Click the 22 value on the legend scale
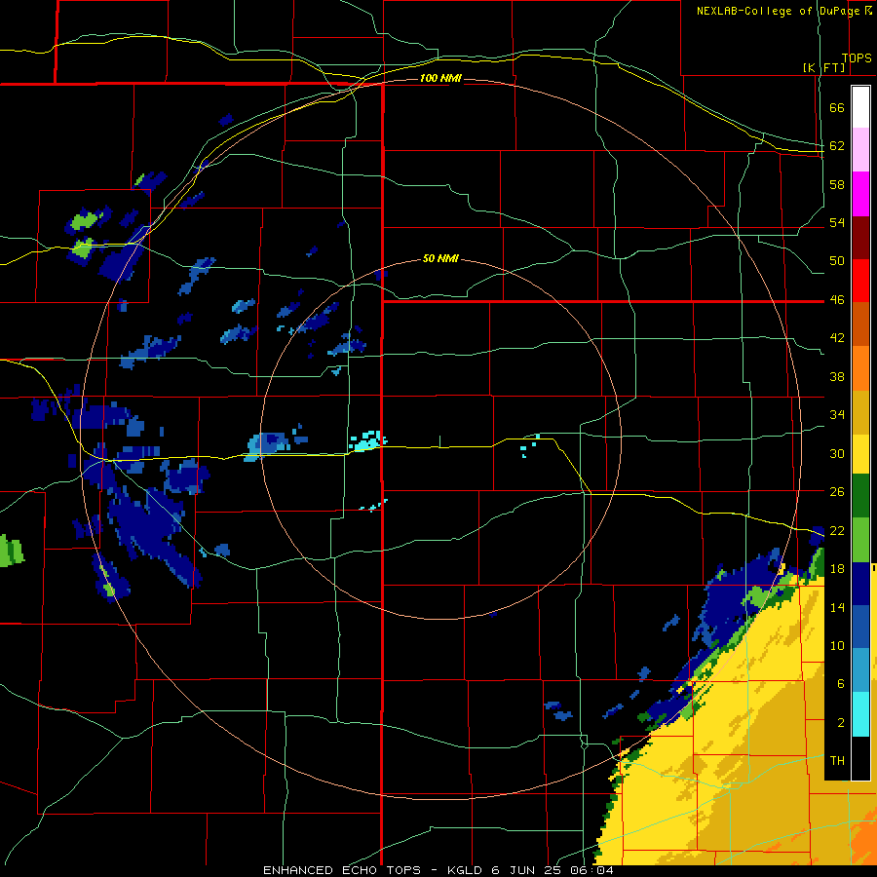 tap(837, 530)
